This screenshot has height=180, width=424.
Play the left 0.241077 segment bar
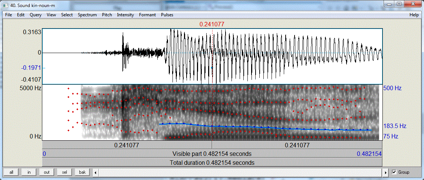(127, 145)
